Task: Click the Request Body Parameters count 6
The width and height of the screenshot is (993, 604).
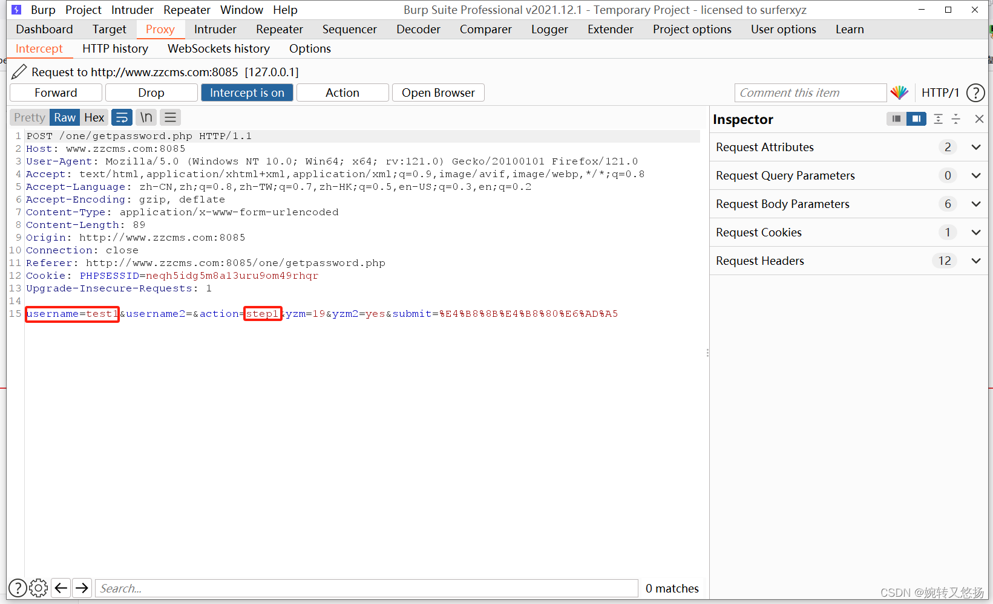Action: [x=948, y=204]
